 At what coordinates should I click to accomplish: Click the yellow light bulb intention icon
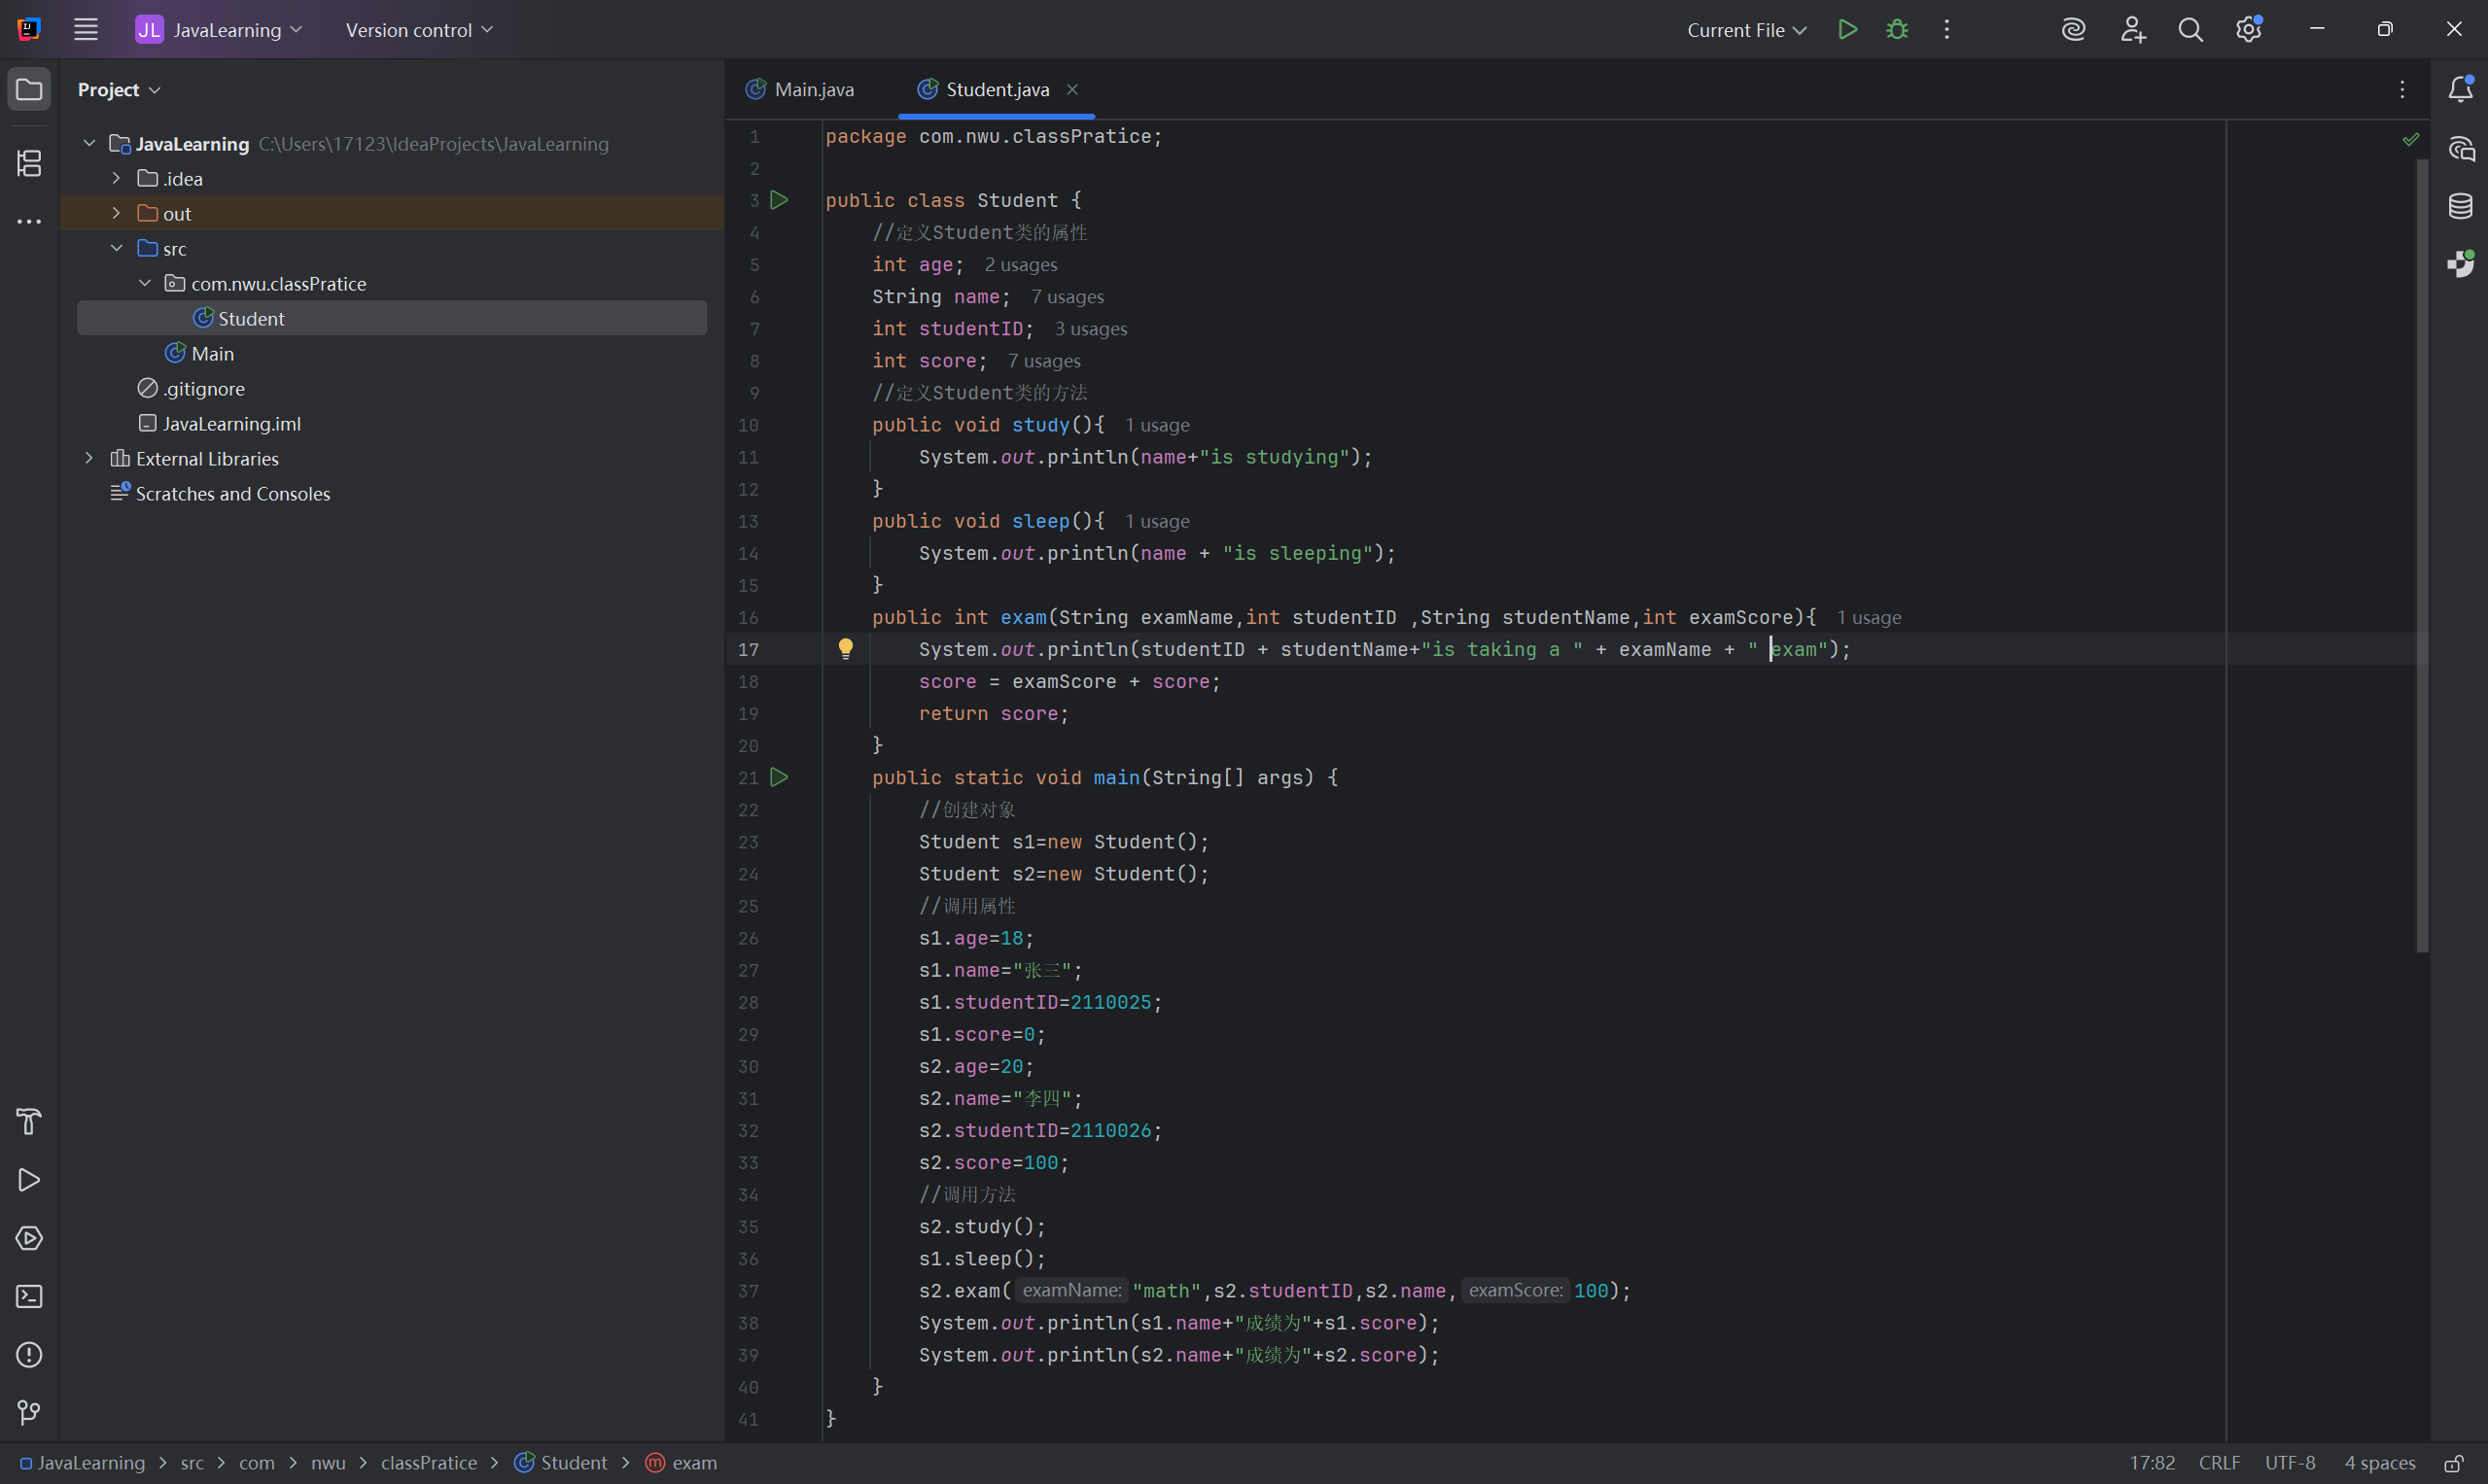845,648
